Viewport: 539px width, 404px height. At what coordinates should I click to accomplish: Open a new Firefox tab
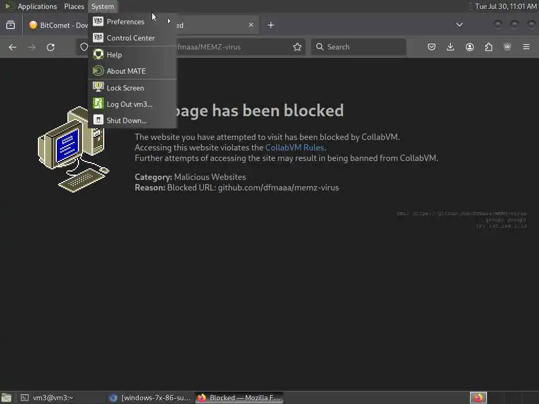tap(271, 25)
